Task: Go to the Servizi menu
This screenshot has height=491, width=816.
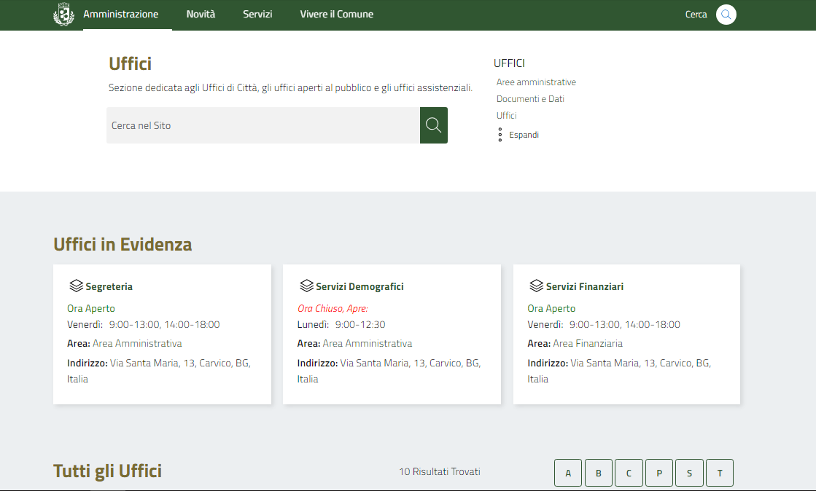Action: (x=257, y=15)
